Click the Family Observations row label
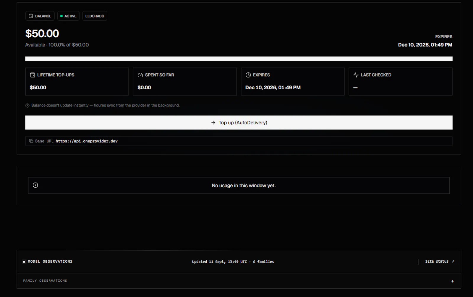The image size is (473, 297). [45, 281]
